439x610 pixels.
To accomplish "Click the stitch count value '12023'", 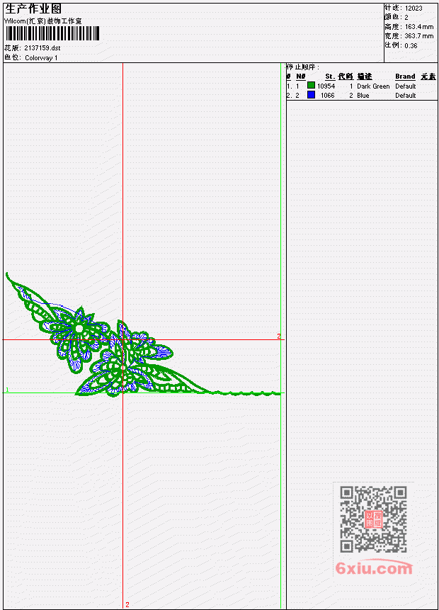I will pos(414,9).
